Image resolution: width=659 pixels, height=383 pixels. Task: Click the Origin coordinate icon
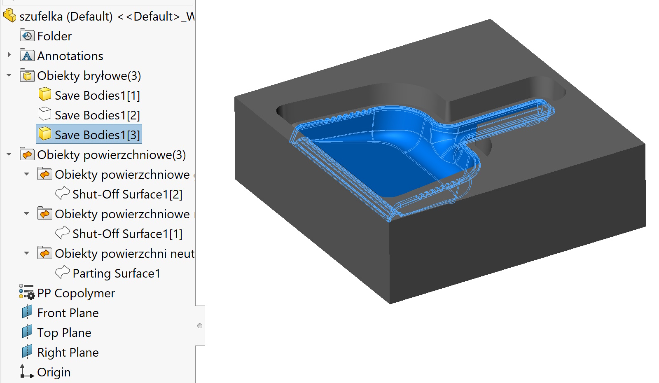click(26, 371)
